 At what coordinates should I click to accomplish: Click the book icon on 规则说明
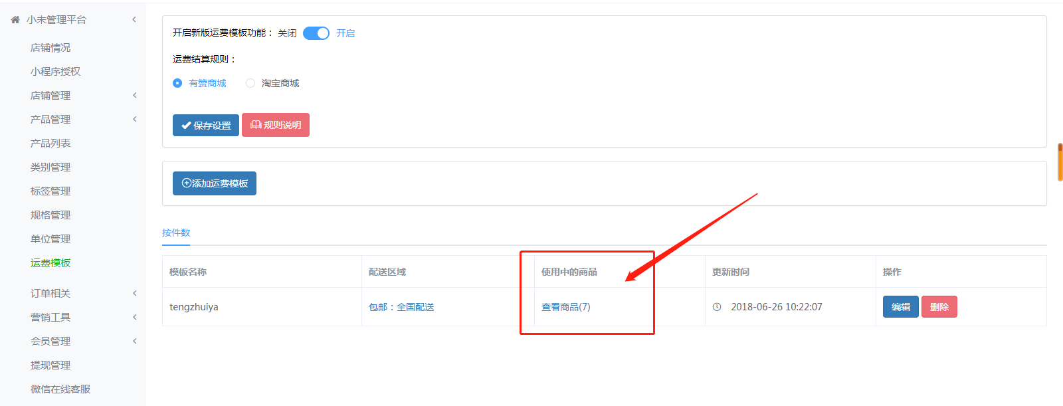coord(256,125)
